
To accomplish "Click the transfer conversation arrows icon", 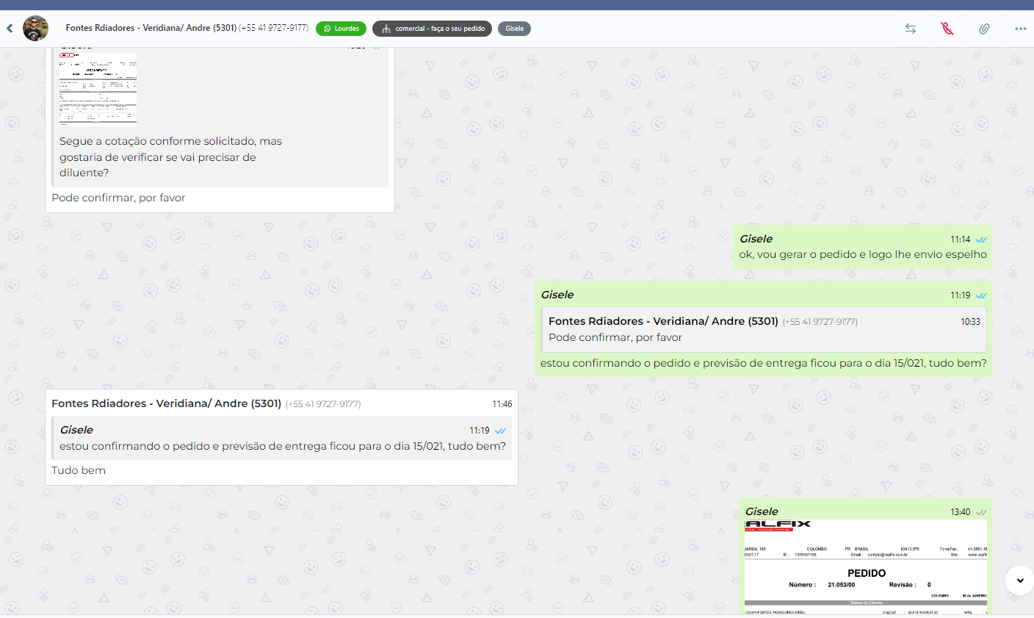I will pyautogui.click(x=911, y=29).
